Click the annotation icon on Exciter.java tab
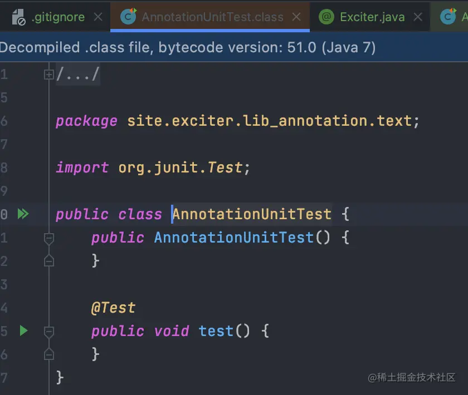 (326, 17)
